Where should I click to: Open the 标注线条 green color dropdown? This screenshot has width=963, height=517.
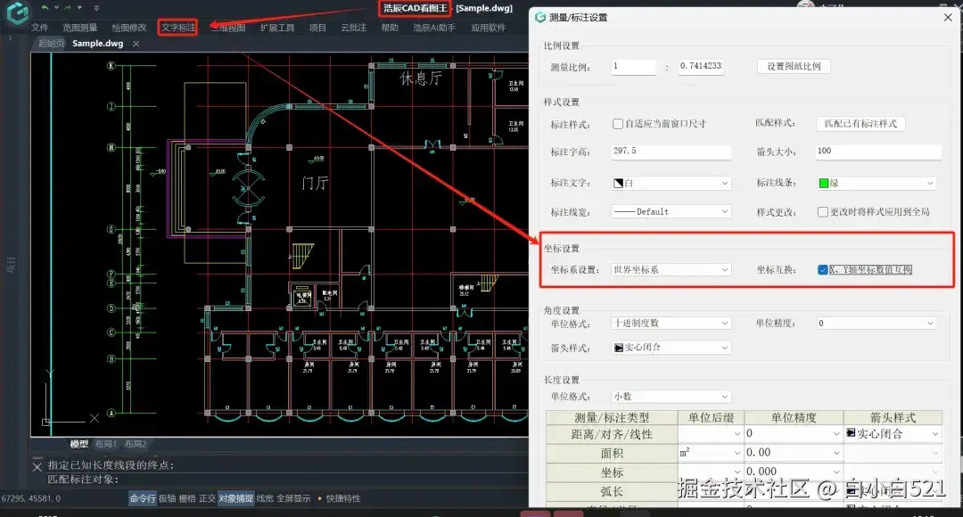(x=877, y=183)
